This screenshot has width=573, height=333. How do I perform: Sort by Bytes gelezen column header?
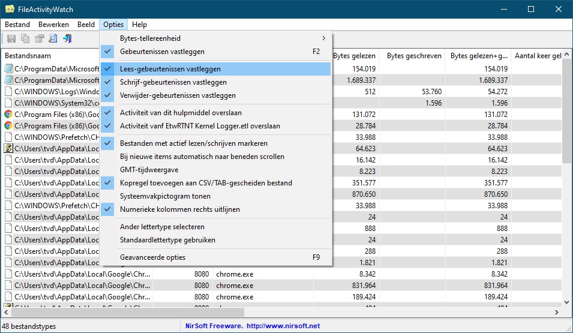click(x=355, y=56)
